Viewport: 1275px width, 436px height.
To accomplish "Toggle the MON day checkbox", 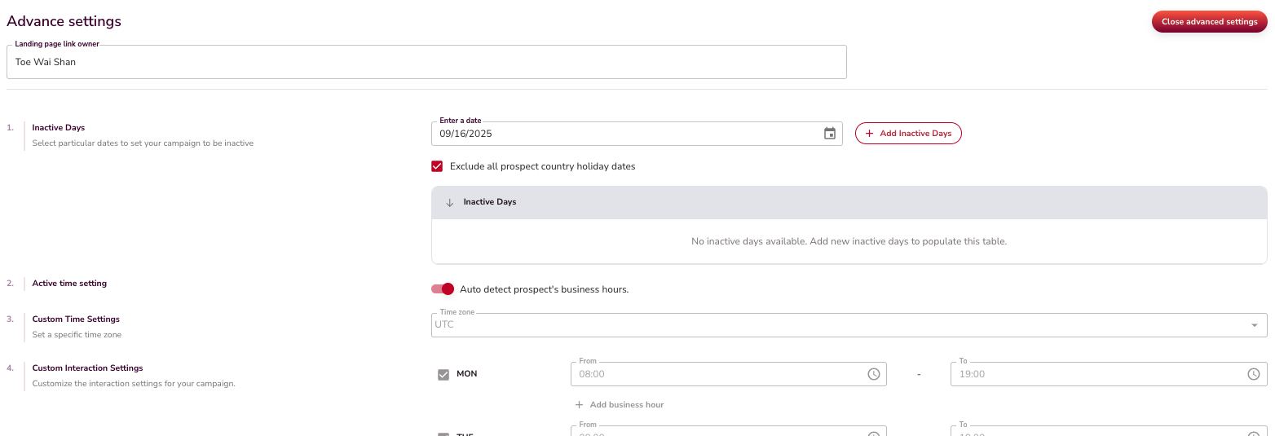I will 443,375.
